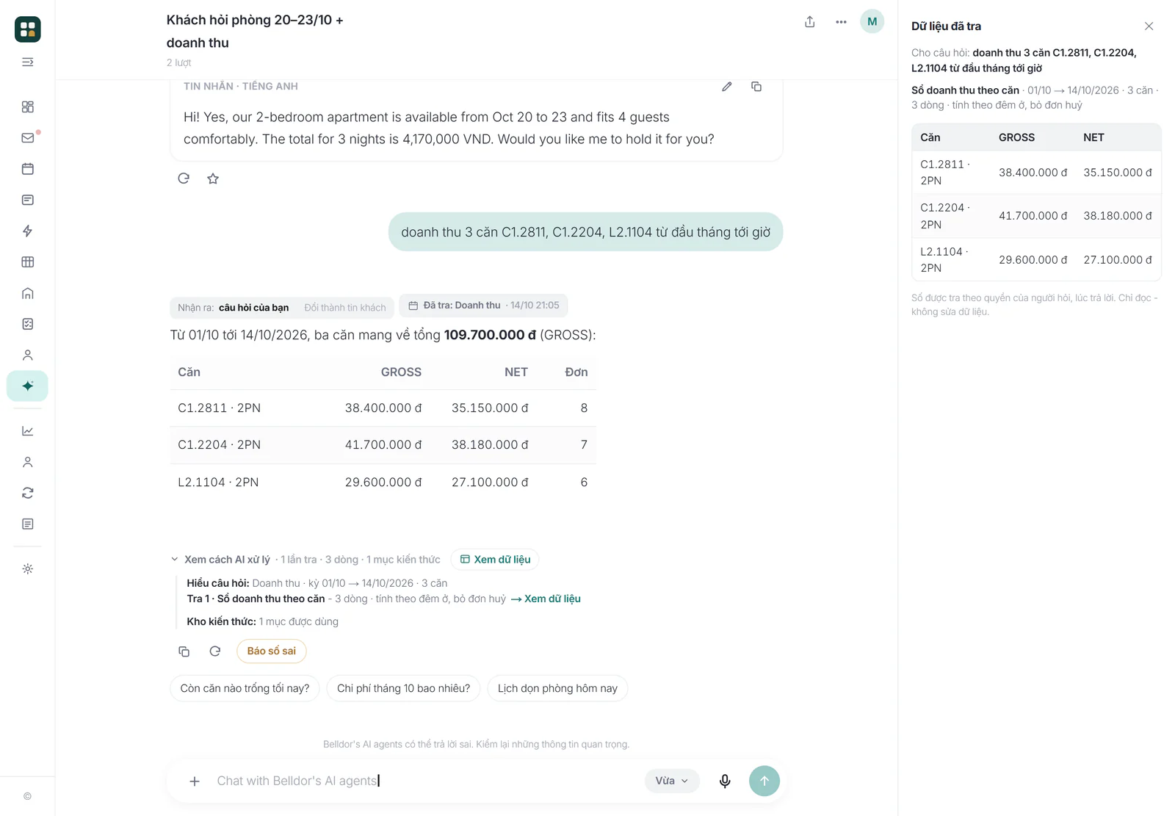Click the share icon in header
Image resolution: width=1175 pixels, height=816 pixels.
click(x=809, y=22)
